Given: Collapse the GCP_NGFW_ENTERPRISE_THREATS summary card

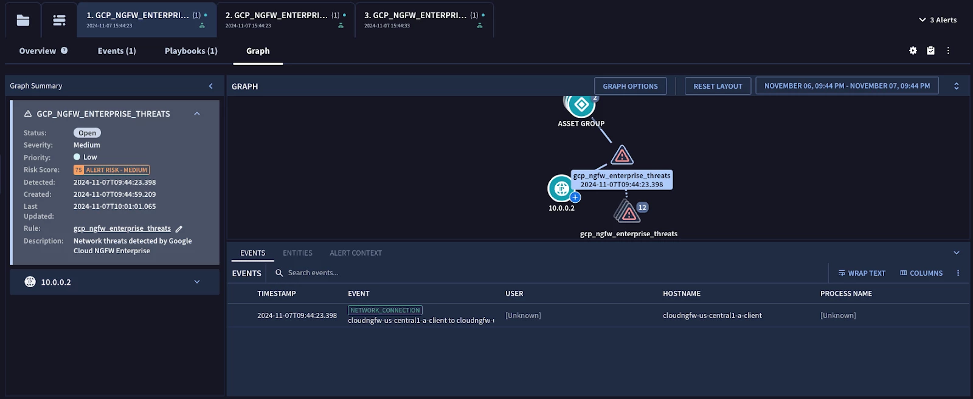Looking at the screenshot, I should tap(197, 114).
